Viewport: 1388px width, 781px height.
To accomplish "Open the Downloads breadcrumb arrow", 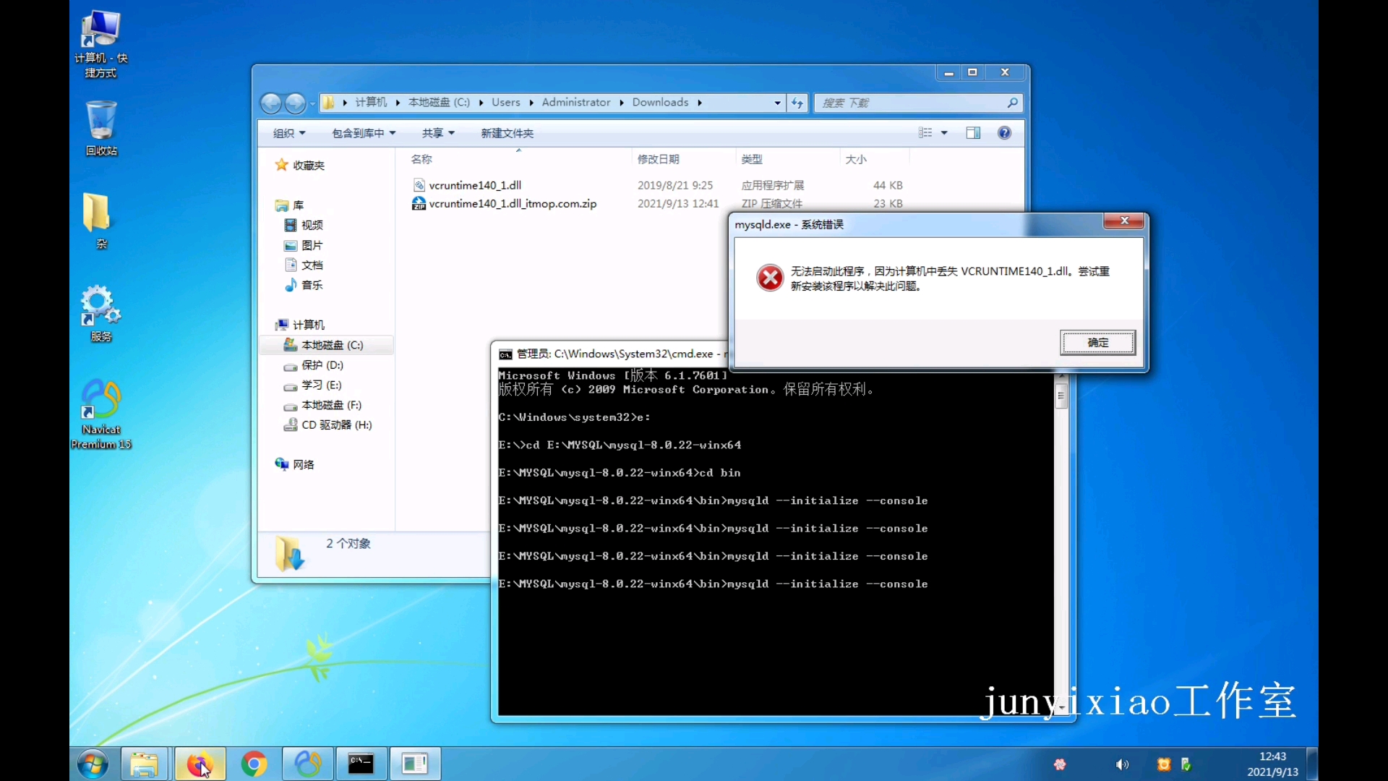I will [698, 103].
